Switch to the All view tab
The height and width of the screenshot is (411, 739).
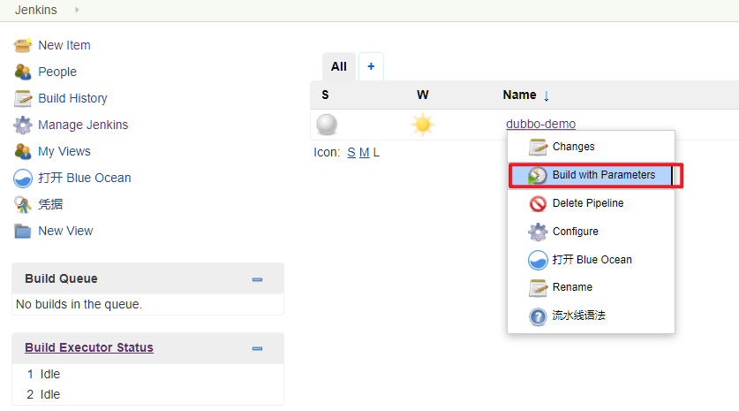point(339,66)
